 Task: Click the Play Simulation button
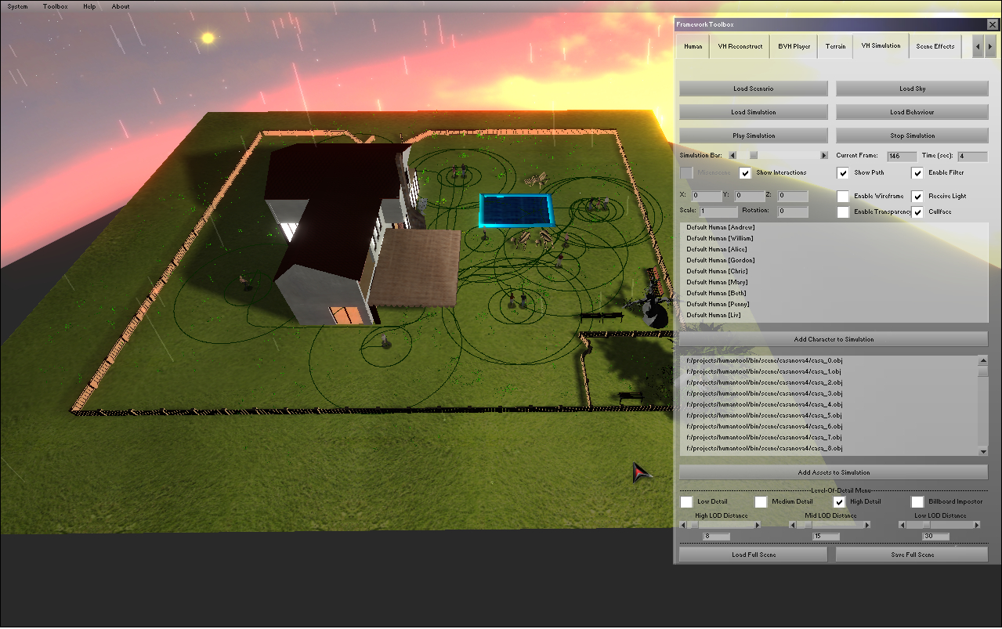pyautogui.click(x=753, y=136)
